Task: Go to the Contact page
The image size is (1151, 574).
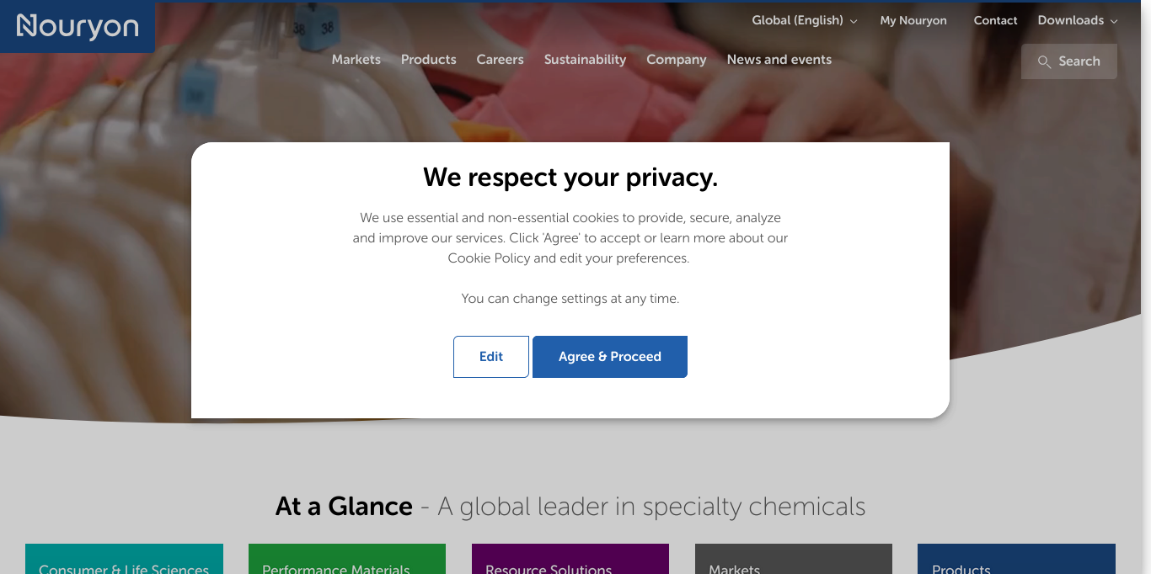Action: click(x=995, y=20)
